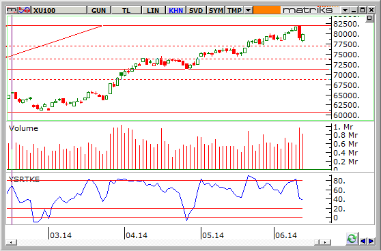
Task: Click the orange bar in the title area
Action: pos(266,10)
